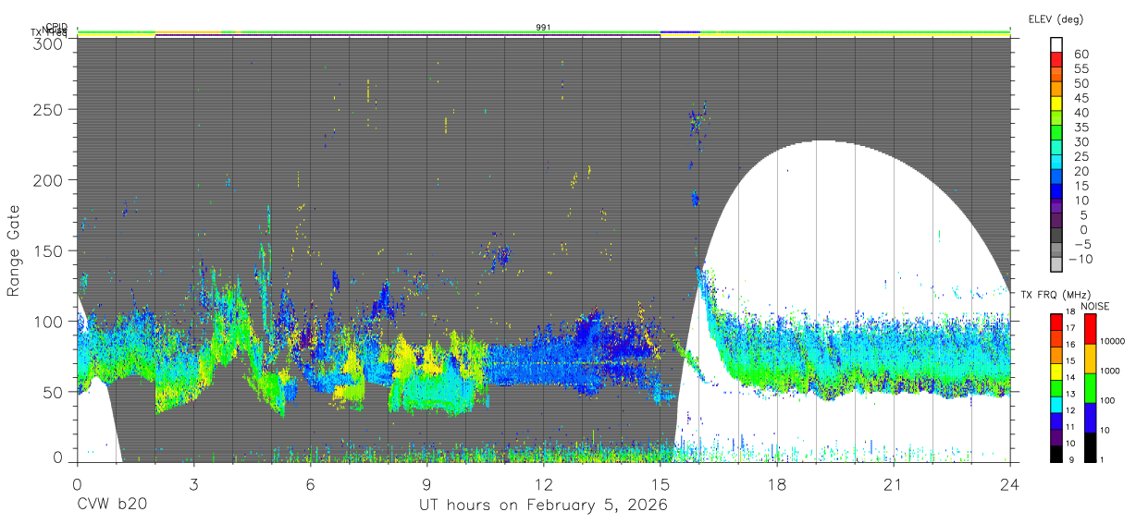The height and width of the screenshot is (524, 1136).
Task: Click the 50 tick on the Range Gate axis
Action: (54, 392)
